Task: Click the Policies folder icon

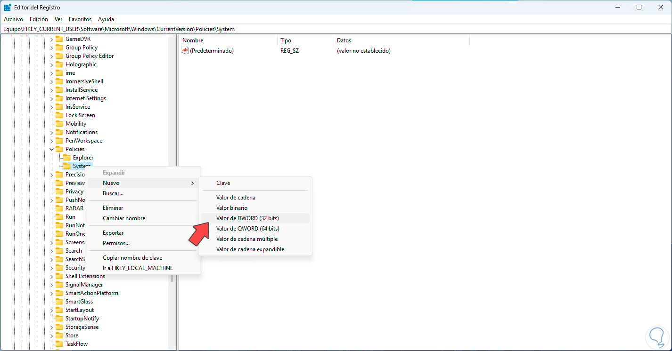Action: pos(59,149)
